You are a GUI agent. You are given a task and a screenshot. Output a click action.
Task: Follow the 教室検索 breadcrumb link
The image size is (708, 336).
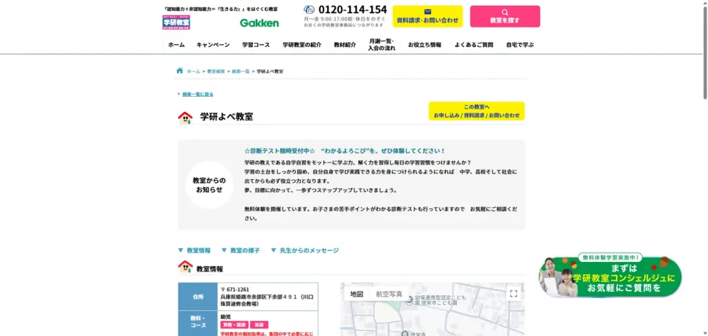pos(216,71)
